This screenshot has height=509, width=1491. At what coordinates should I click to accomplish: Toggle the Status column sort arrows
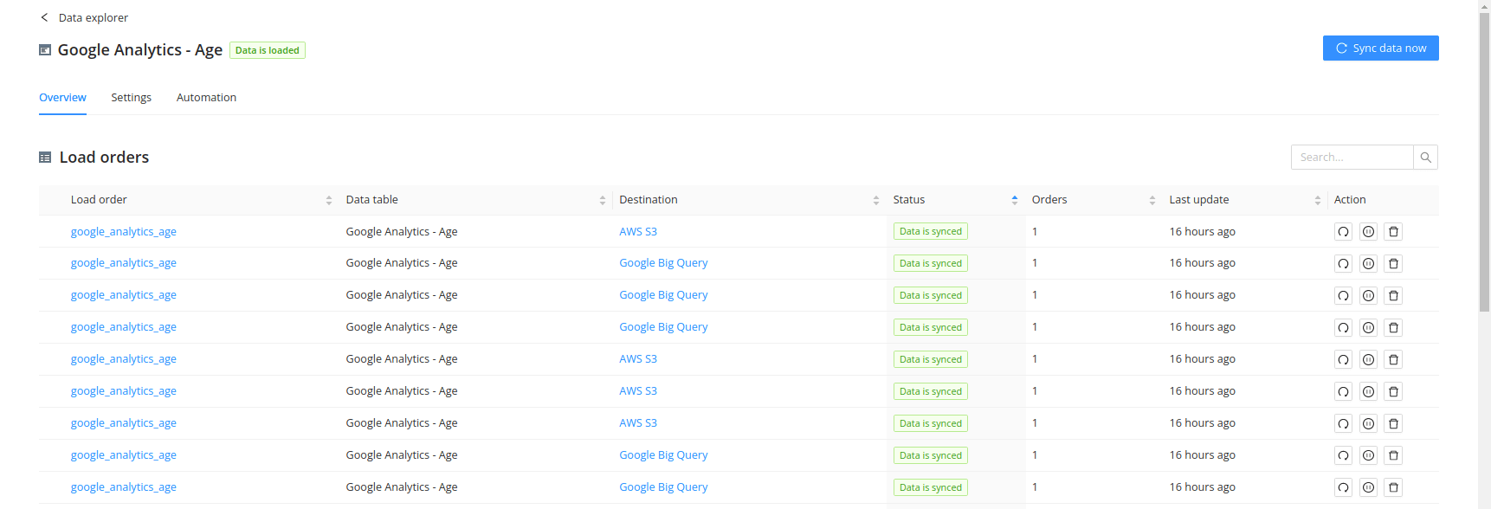(x=1015, y=200)
